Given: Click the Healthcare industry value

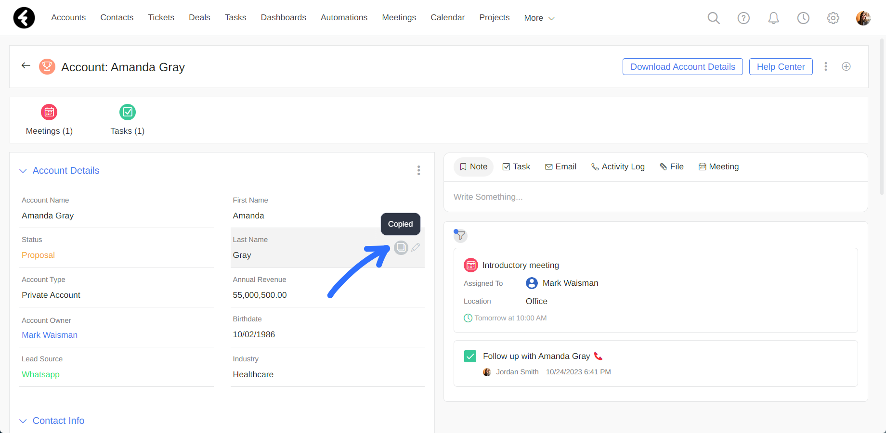Looking at the screenshot, I should coord(253,374).
